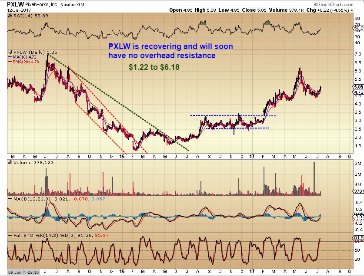
Task: Click the 3.5 price axis label
Action: pos(358,112)
